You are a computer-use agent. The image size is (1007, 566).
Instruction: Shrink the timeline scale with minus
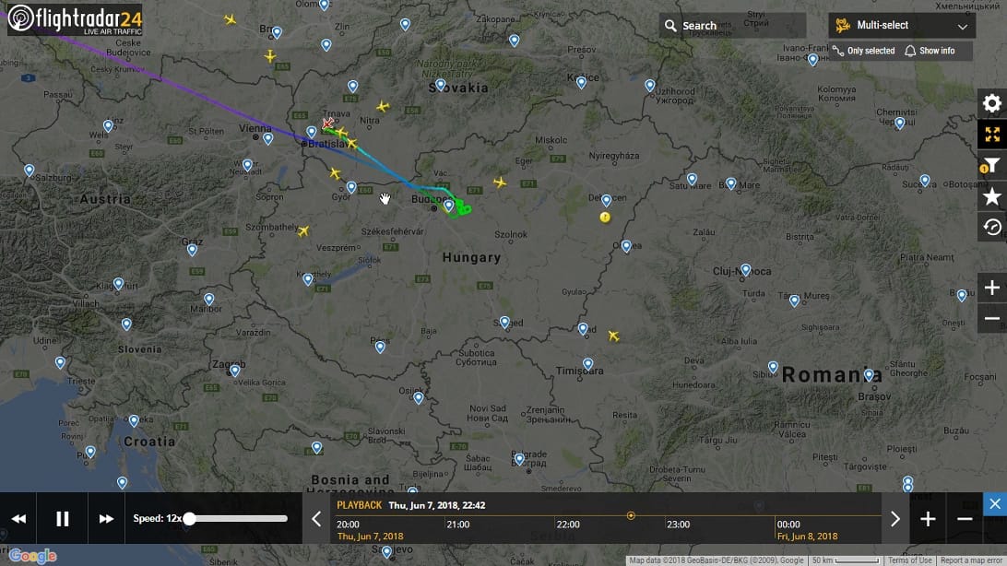pos(964,518)
